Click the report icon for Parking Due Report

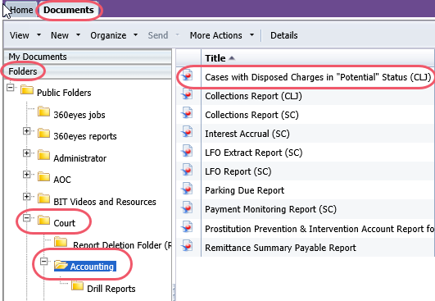[188, 189]
